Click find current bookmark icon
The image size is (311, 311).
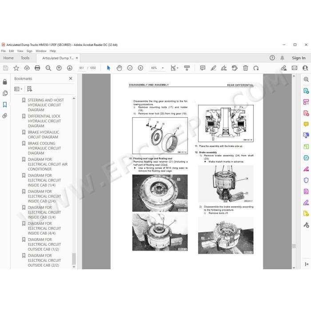tap(30, 89)
